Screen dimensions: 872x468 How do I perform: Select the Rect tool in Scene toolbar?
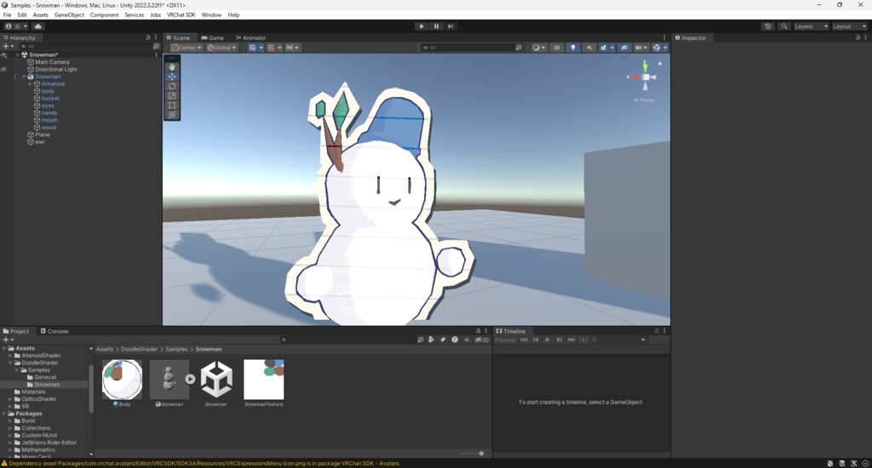[172, 105]
